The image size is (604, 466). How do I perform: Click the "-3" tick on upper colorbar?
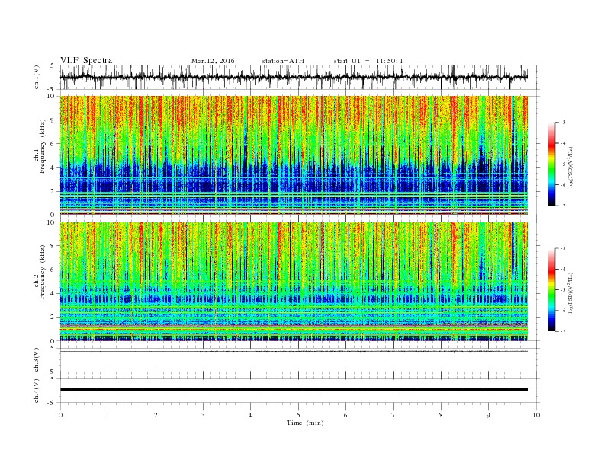563,123
